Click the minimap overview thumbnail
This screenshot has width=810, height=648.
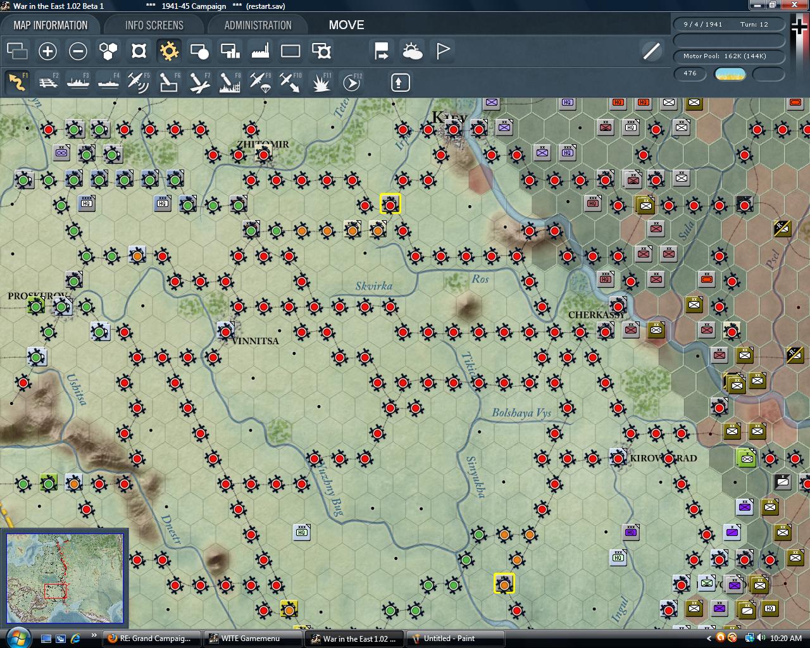pyautogui.click(x=65, y=579)
